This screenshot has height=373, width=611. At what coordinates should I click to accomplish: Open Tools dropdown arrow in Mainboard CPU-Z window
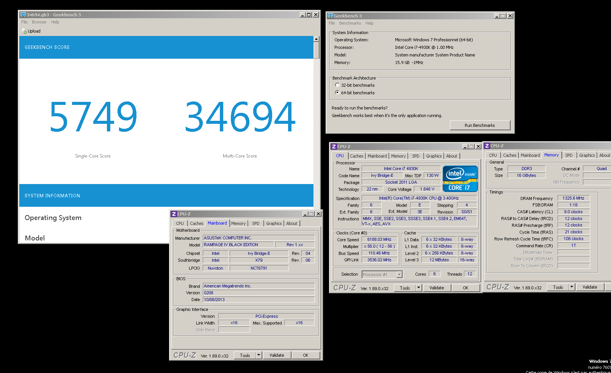[x=259, y=355]
